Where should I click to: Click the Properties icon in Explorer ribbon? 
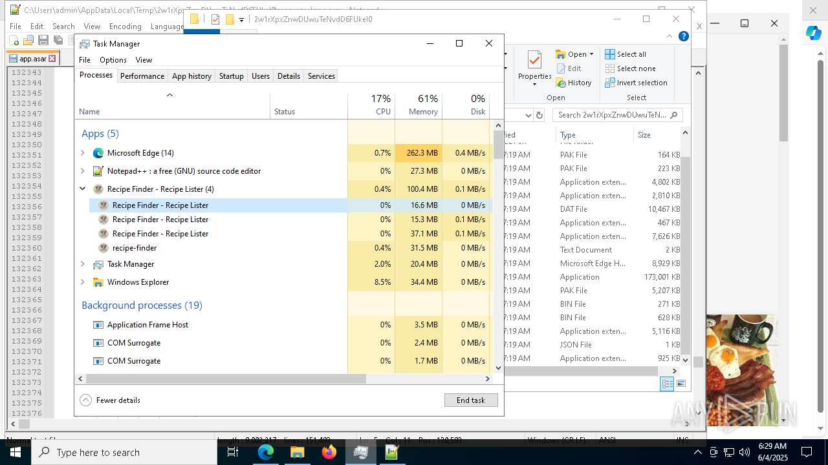pos(534,61)
